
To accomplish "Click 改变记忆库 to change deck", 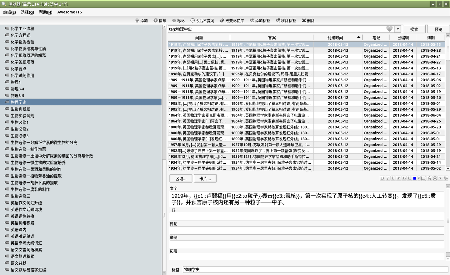I will 232,21.
